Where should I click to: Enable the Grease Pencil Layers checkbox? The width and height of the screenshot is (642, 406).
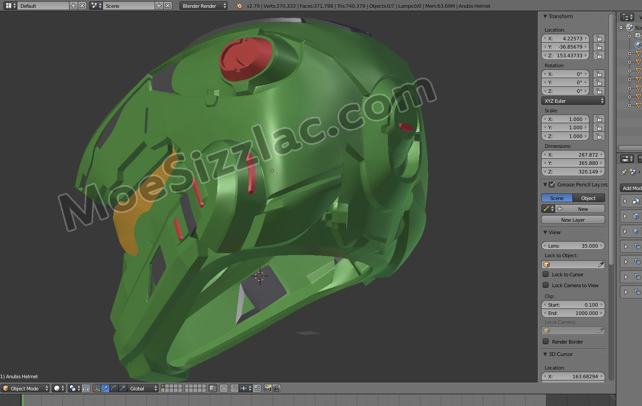(x=552, y=185)
